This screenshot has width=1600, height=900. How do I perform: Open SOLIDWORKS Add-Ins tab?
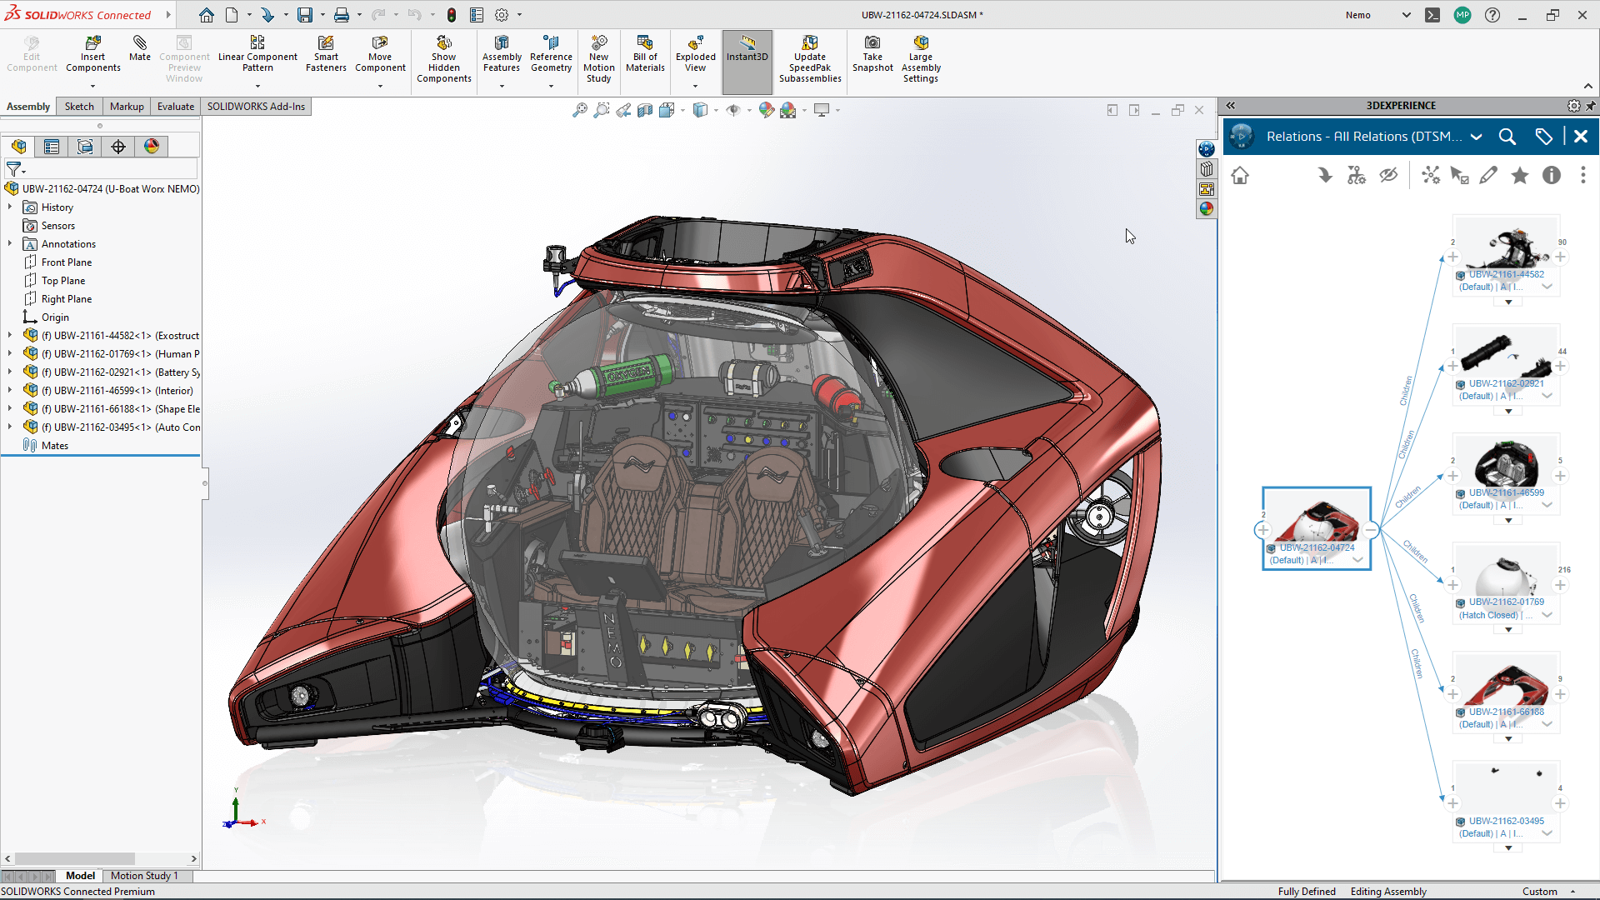coord(256,107)
